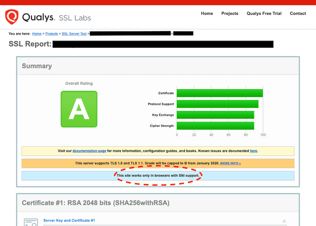Viewport: 316px width, 226px height.
Task: Click the certificate download icon
Action: (x=284, y=221)
